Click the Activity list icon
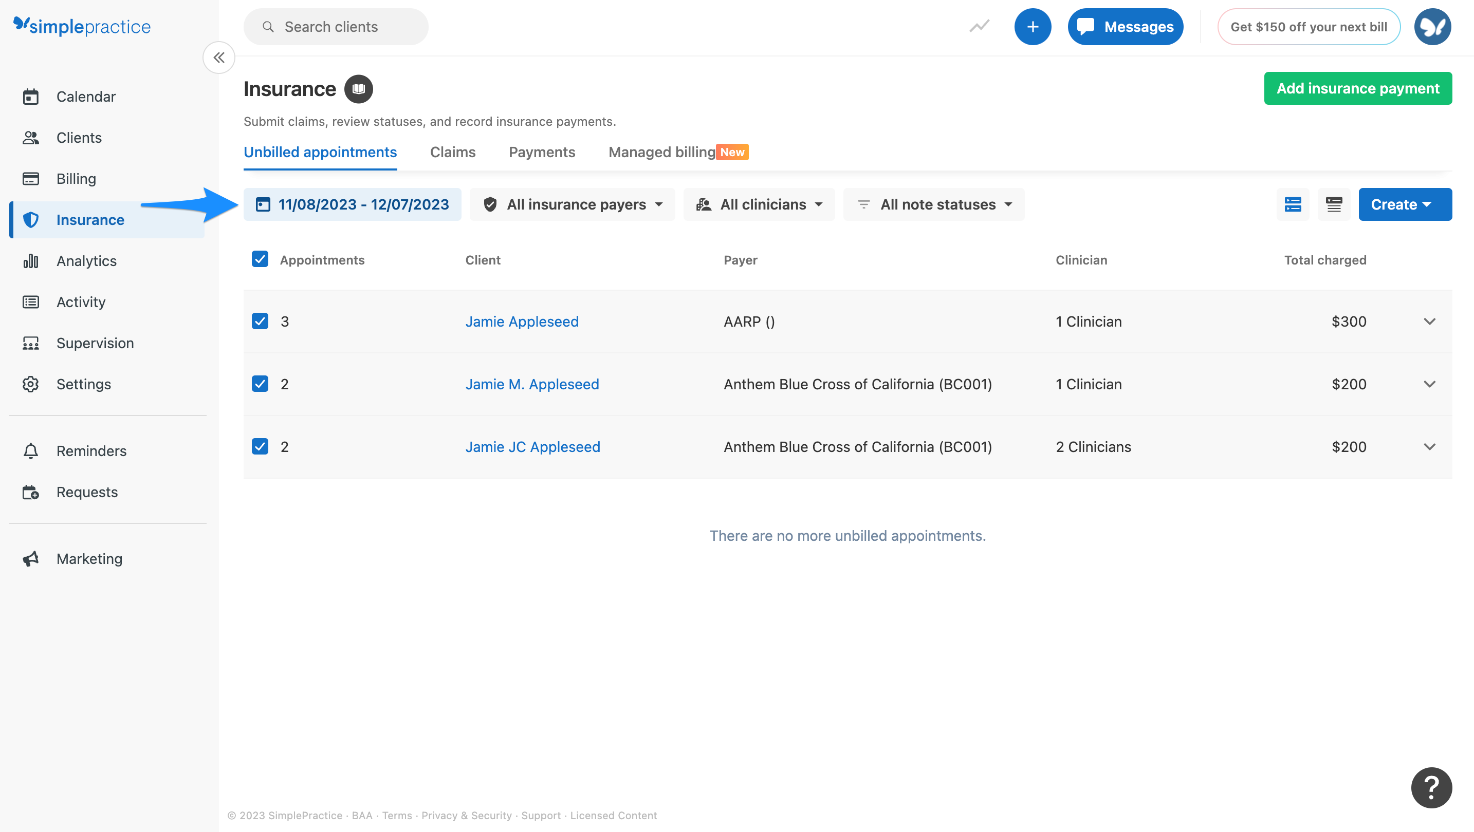Screen dimensions: 1474x832 [x=30, y=302]
